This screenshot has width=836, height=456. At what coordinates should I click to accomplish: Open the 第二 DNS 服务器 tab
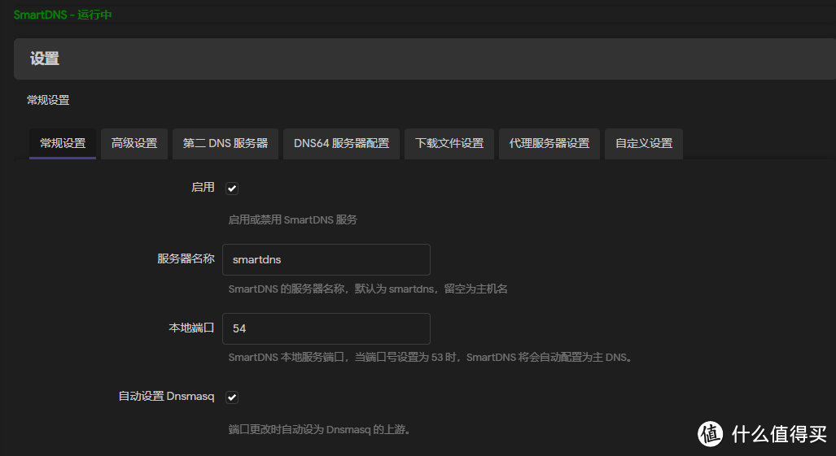(225, 144)
